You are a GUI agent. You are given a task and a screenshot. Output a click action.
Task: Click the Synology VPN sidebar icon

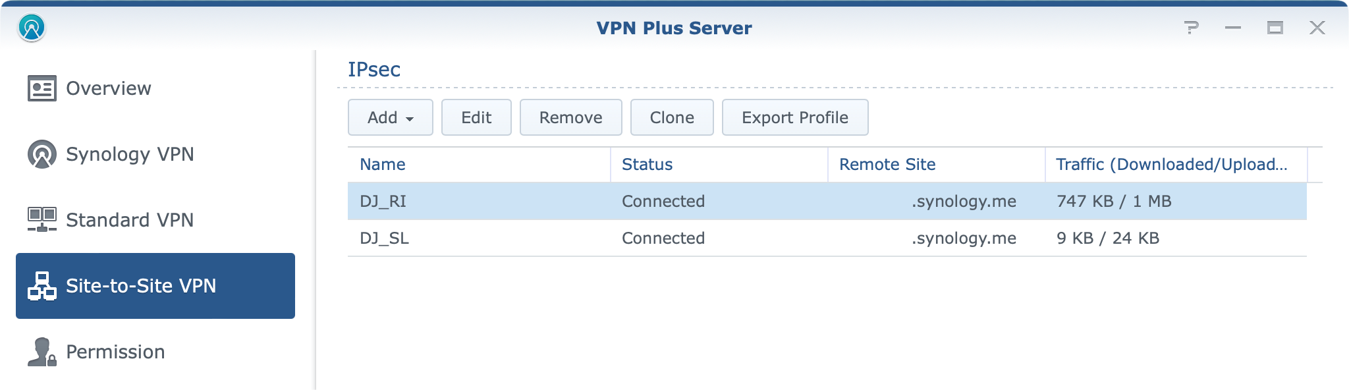pyautogui.click(x=42, y=154)
